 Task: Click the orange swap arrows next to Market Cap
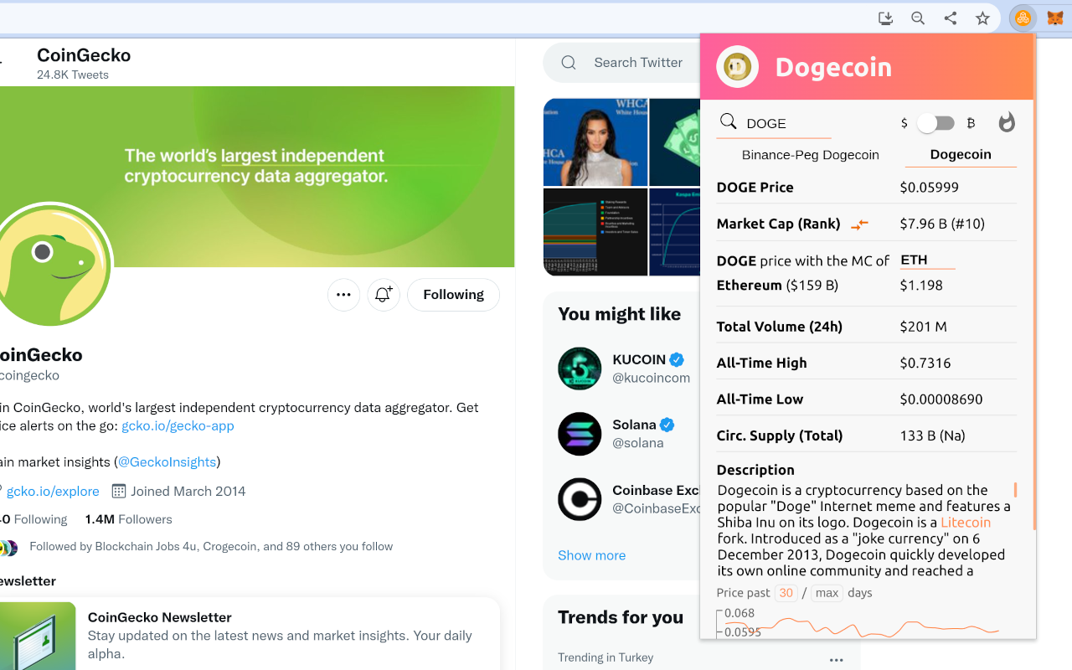point(859,224)
